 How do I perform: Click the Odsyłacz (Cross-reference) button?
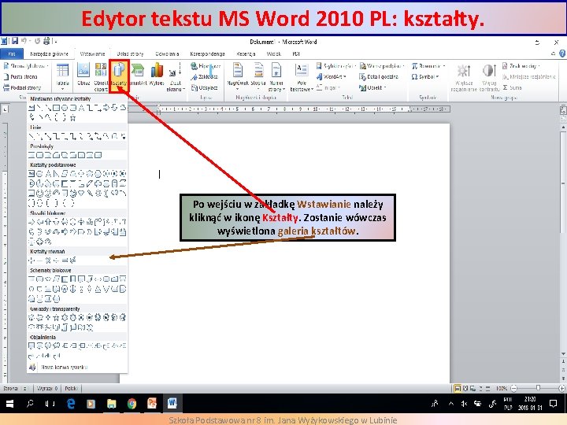pyautogui.click(x=204, y=87)
